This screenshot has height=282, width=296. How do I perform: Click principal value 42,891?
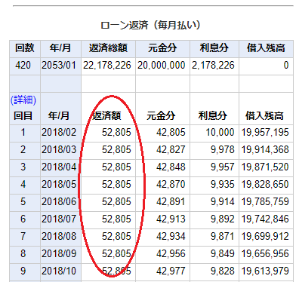171,202
